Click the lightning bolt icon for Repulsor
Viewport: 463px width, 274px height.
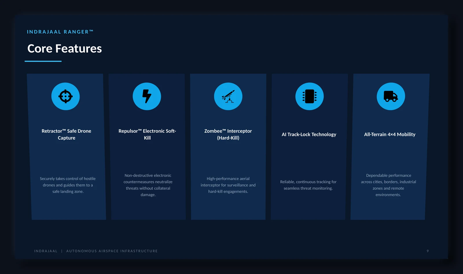pos(147,96)
